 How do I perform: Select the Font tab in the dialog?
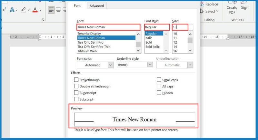[x=77, y=6]
